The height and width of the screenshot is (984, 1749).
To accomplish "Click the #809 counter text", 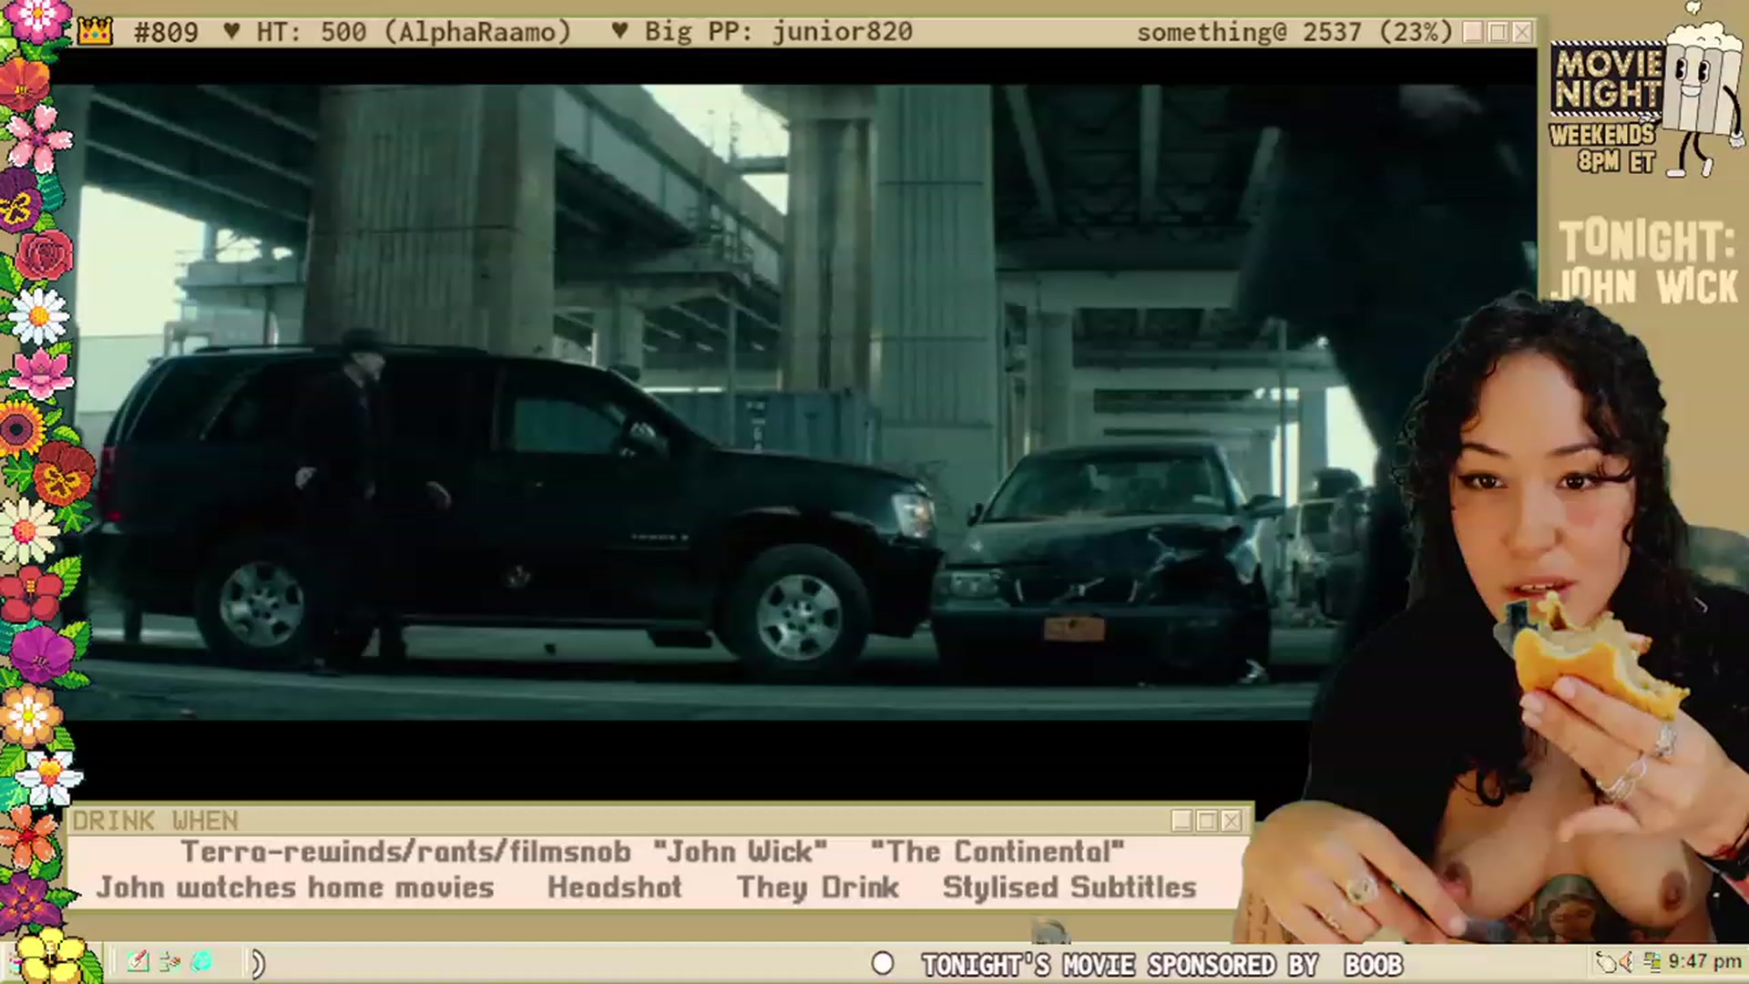I will (x=166, y=33).
